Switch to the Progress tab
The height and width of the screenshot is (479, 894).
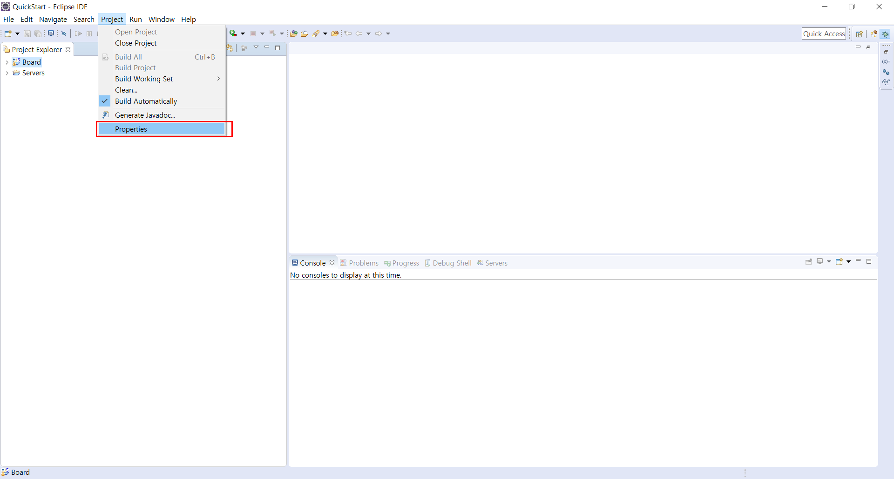[401, 263]
